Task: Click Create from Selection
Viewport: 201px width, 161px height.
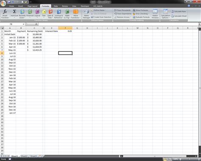Action: [x=101, y=17]
